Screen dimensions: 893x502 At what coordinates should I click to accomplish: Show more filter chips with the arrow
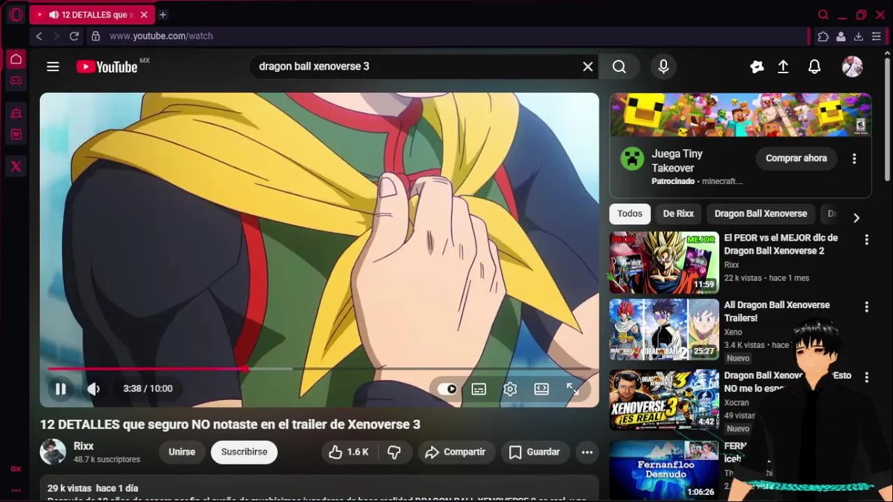pyautogui.click(x=857, y=218)
